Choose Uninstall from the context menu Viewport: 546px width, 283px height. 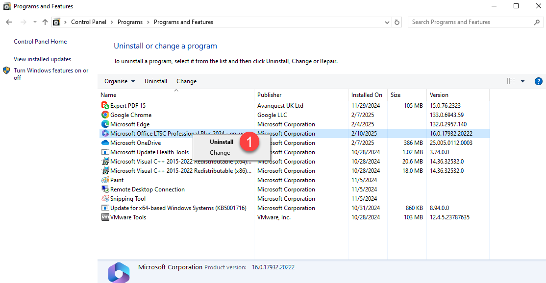222,142
